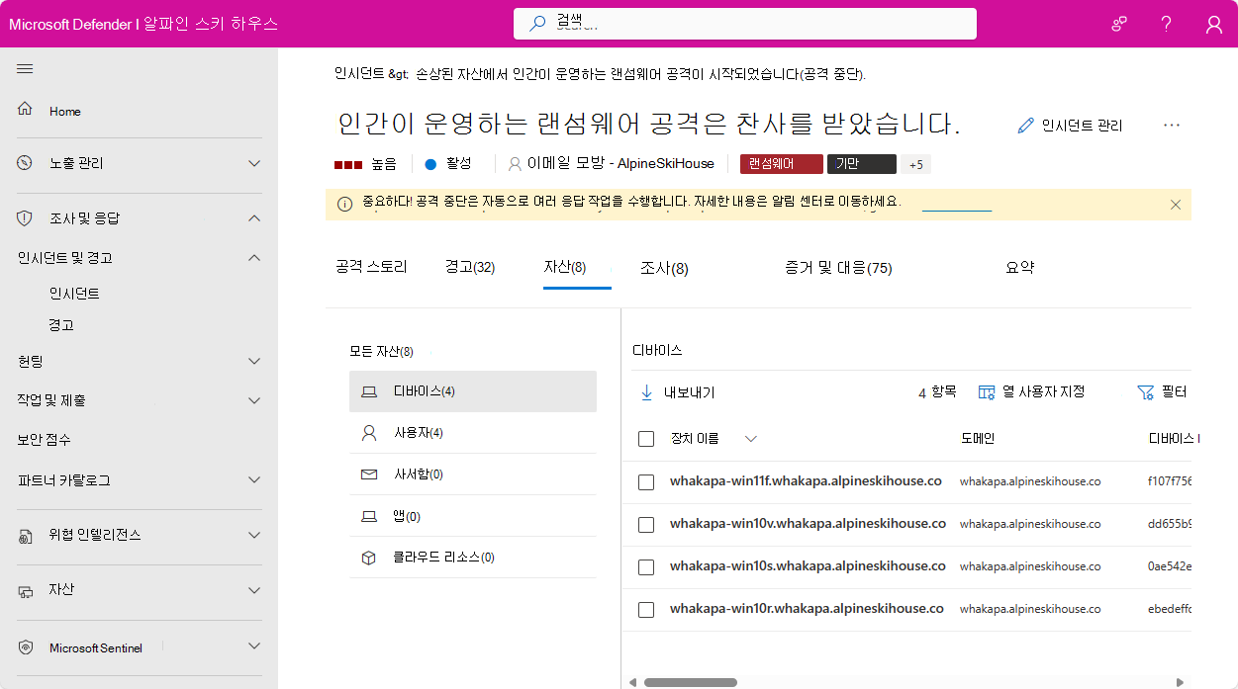Open the hamburger navigation menu
The width and height of the screenshot is (1238, 689).
(25, 68)
